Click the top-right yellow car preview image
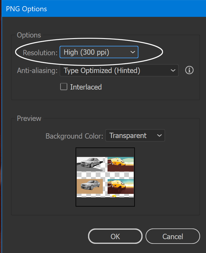This screenshot has height=253, width=206. [121, 164]
